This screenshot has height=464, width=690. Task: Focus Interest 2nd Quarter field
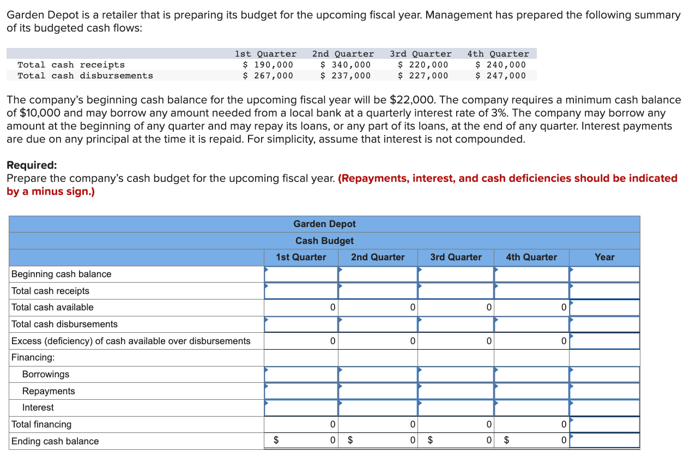coord(378,407)
